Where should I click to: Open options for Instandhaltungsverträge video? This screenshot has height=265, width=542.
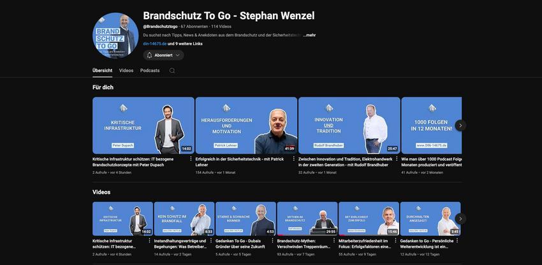pyautogui.click(x=211, y=240)
